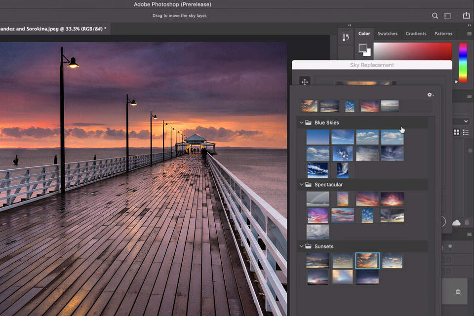The width and height of the screenshot is (474, 316).
Task: Open the panel menu icon near the bottom right
Action: pyautogui.click(x=469, y=235)
